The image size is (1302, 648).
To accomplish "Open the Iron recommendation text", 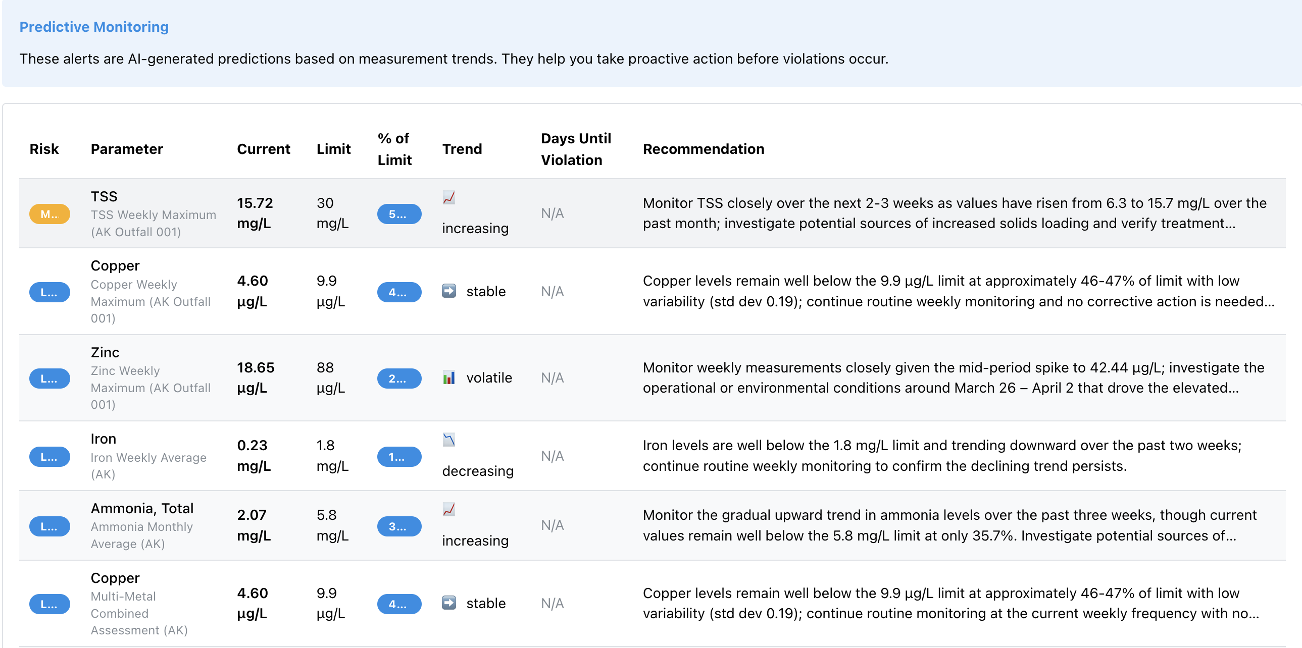I will tap(942, 456).
